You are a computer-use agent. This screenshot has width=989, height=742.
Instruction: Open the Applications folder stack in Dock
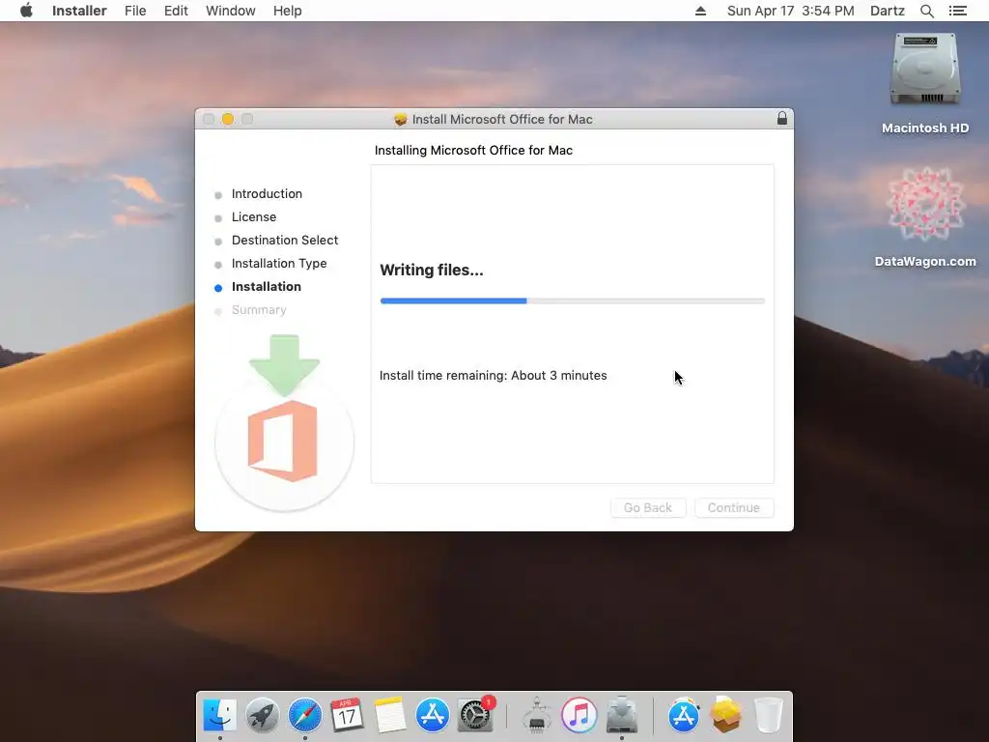[x=683, y=716]
